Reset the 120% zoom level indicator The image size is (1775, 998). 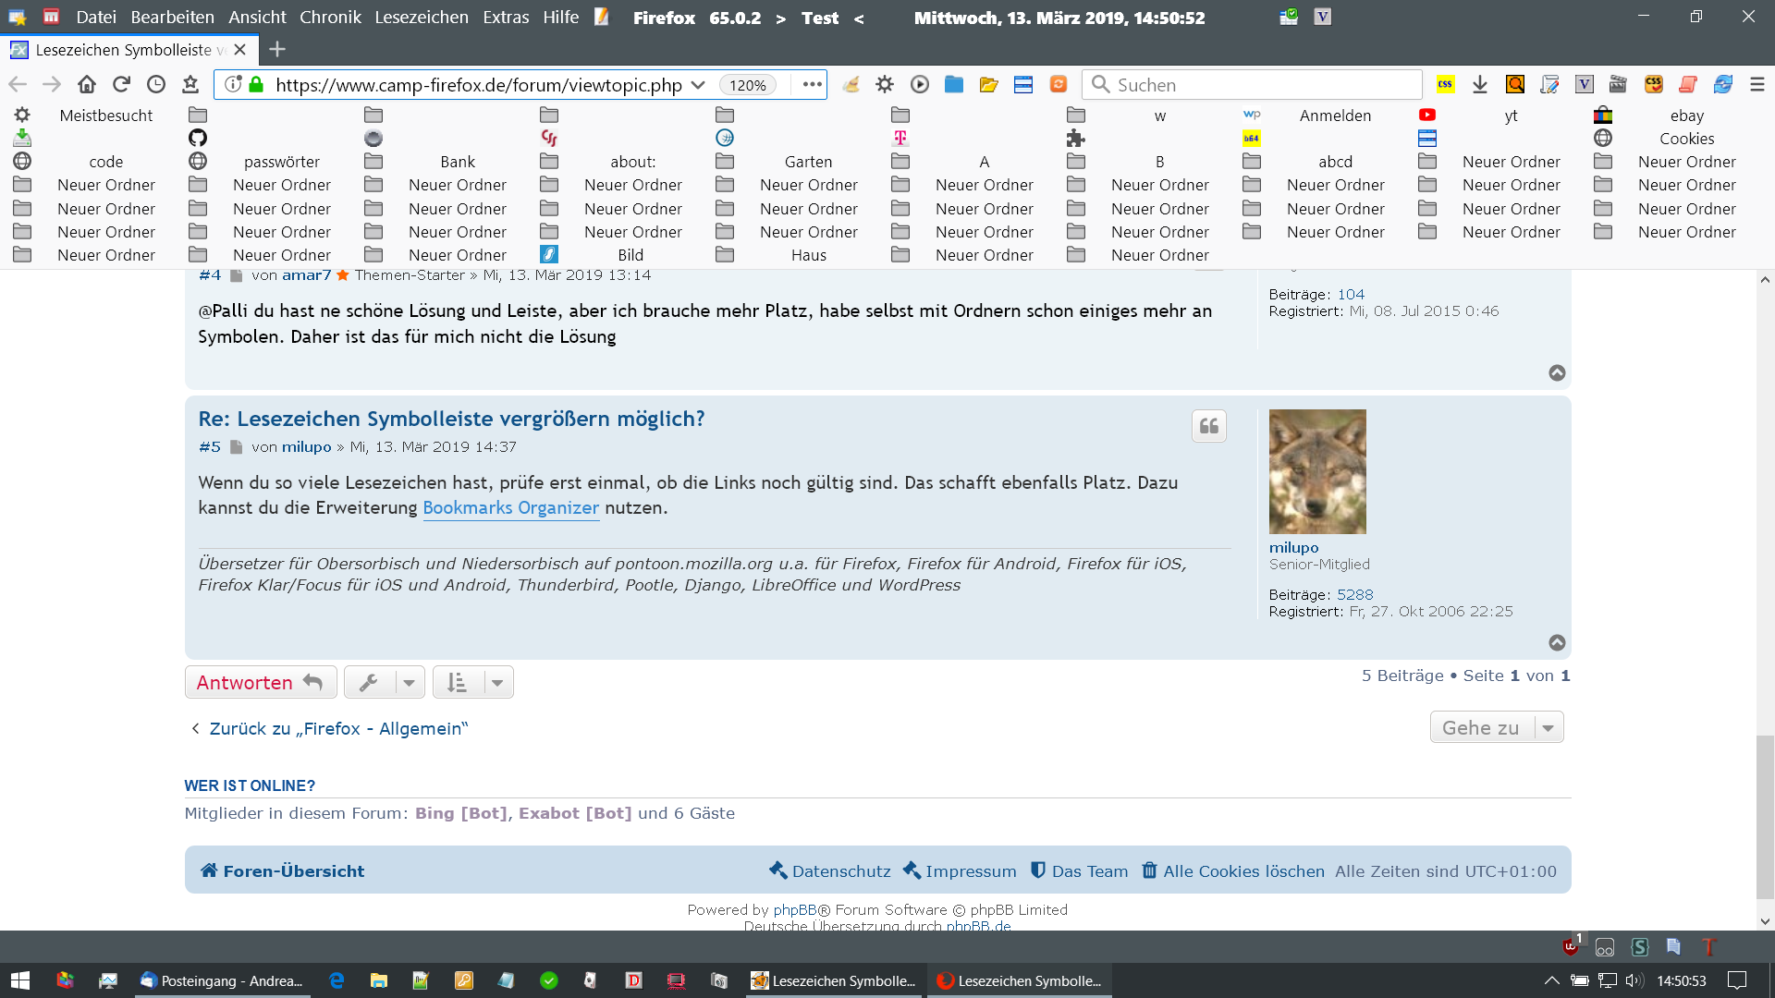tap(747, 85)
